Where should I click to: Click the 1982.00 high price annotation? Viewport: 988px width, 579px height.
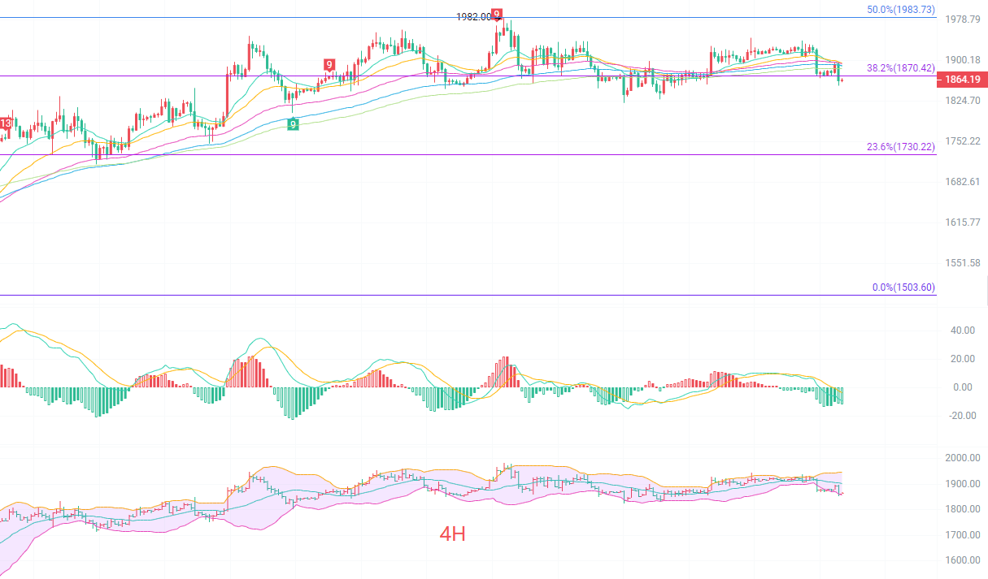click(473, 16)
